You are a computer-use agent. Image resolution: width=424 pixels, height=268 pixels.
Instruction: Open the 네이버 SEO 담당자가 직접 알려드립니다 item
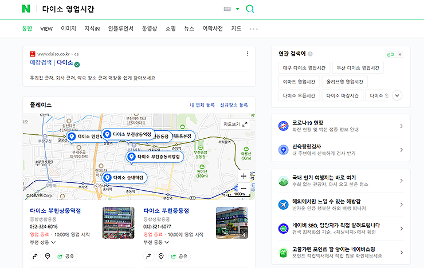tap(341, 229)
